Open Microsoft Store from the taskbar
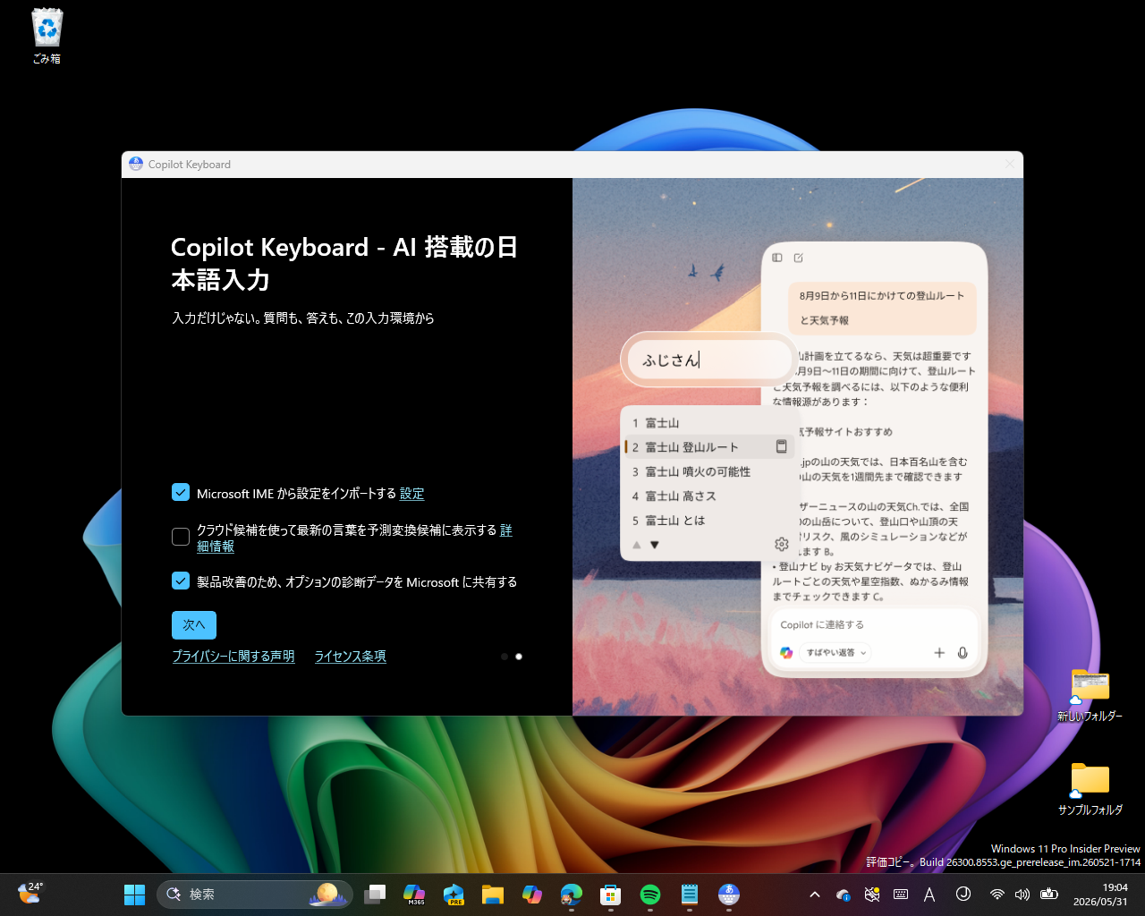Image resolution: width=1145 pixels, height=916 pixels. pyautogui.click(x=611, y=894)
